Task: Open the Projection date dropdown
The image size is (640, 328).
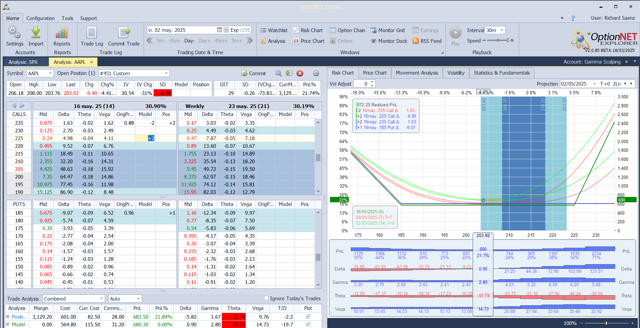Action: tap(594, 84)
